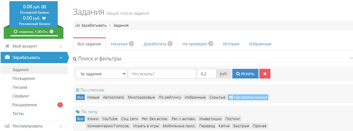Filter the list by Новые
This screenshot has width=353, height=131.
[x=93, y=97]
